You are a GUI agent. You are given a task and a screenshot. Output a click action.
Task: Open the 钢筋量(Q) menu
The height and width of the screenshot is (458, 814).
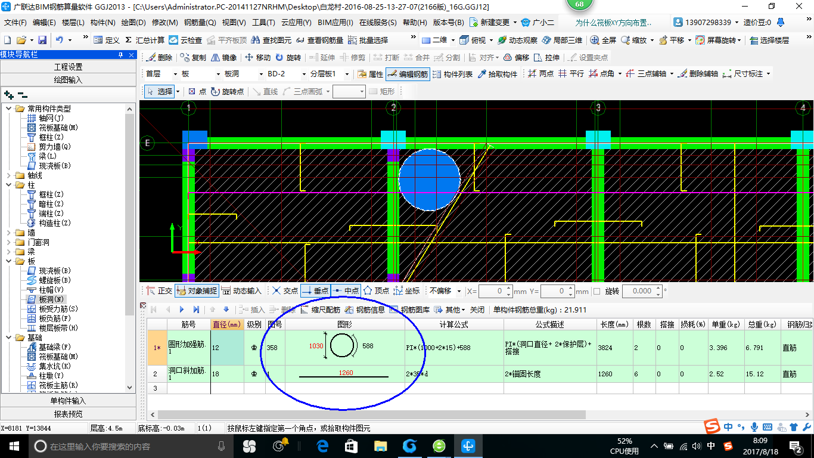coord(200,23)
